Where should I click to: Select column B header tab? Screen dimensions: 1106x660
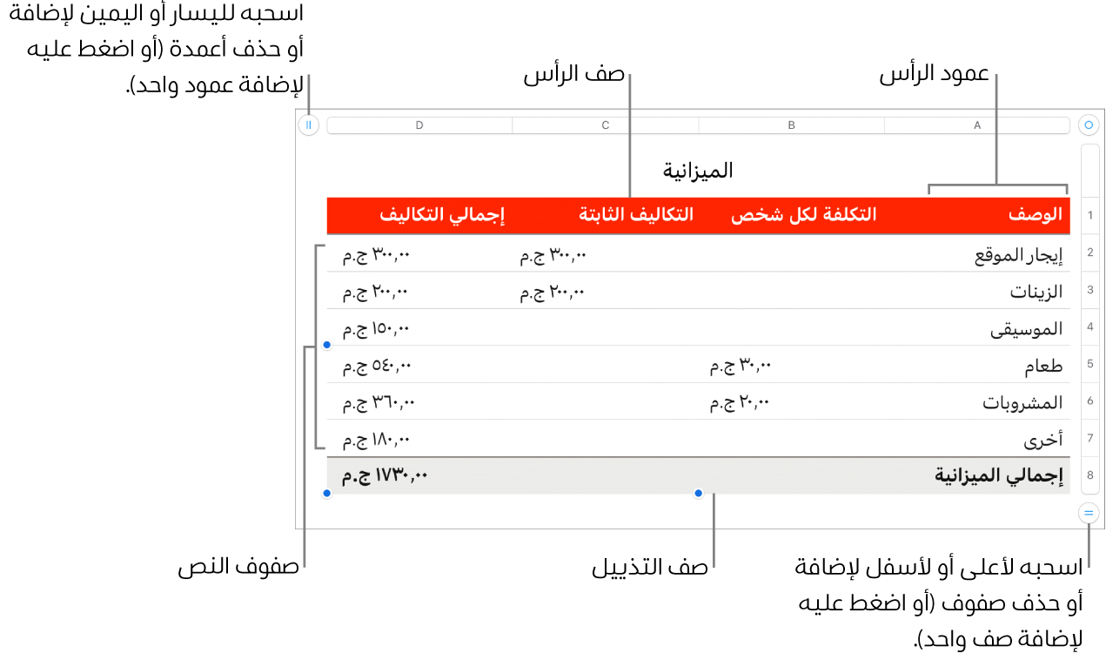[791, 125]
